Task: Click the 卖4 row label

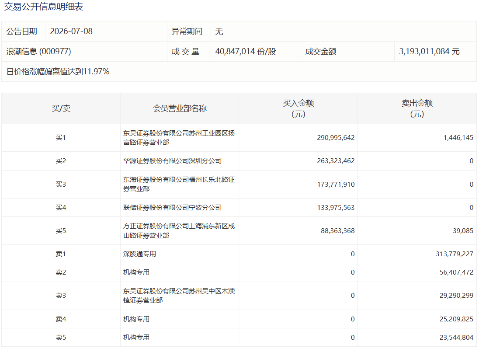Action: 61,319
